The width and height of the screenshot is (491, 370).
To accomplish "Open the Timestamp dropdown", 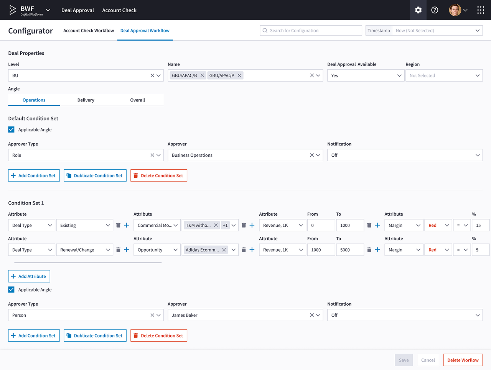I will coord(437,31).
